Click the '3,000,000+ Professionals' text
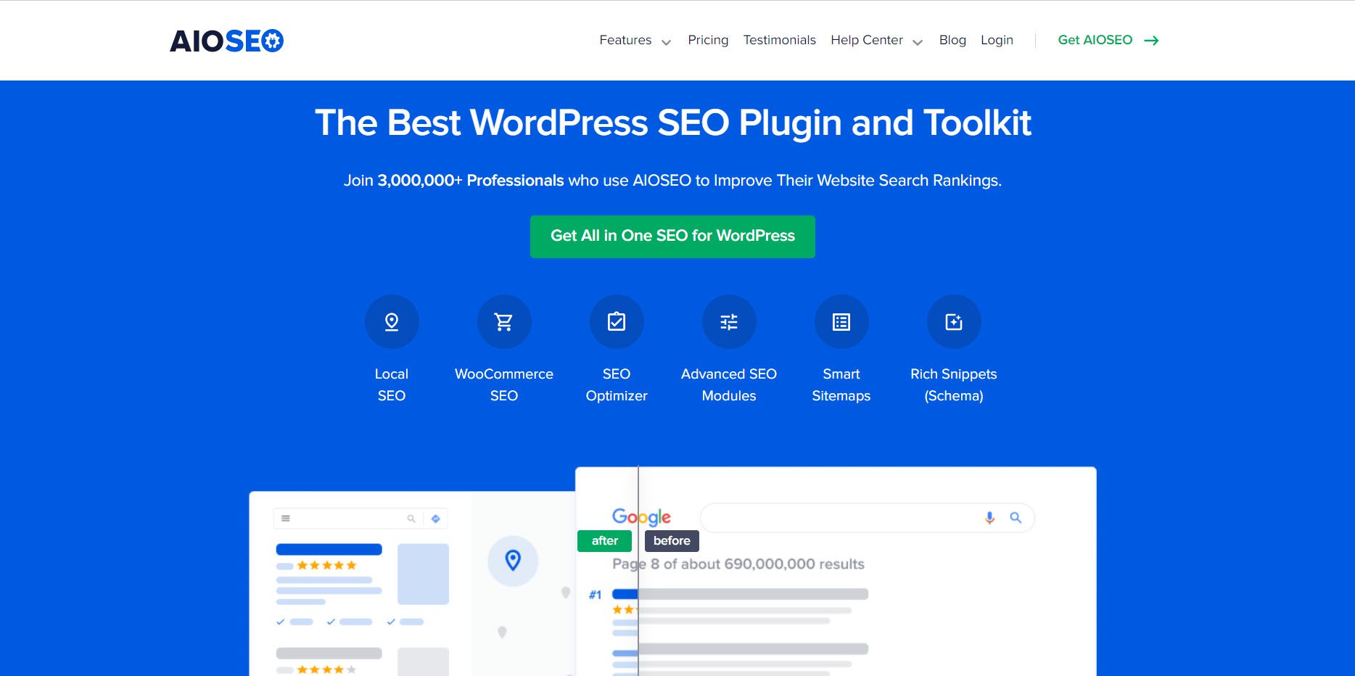1355x676 pixels. click(x=470, y=181)
